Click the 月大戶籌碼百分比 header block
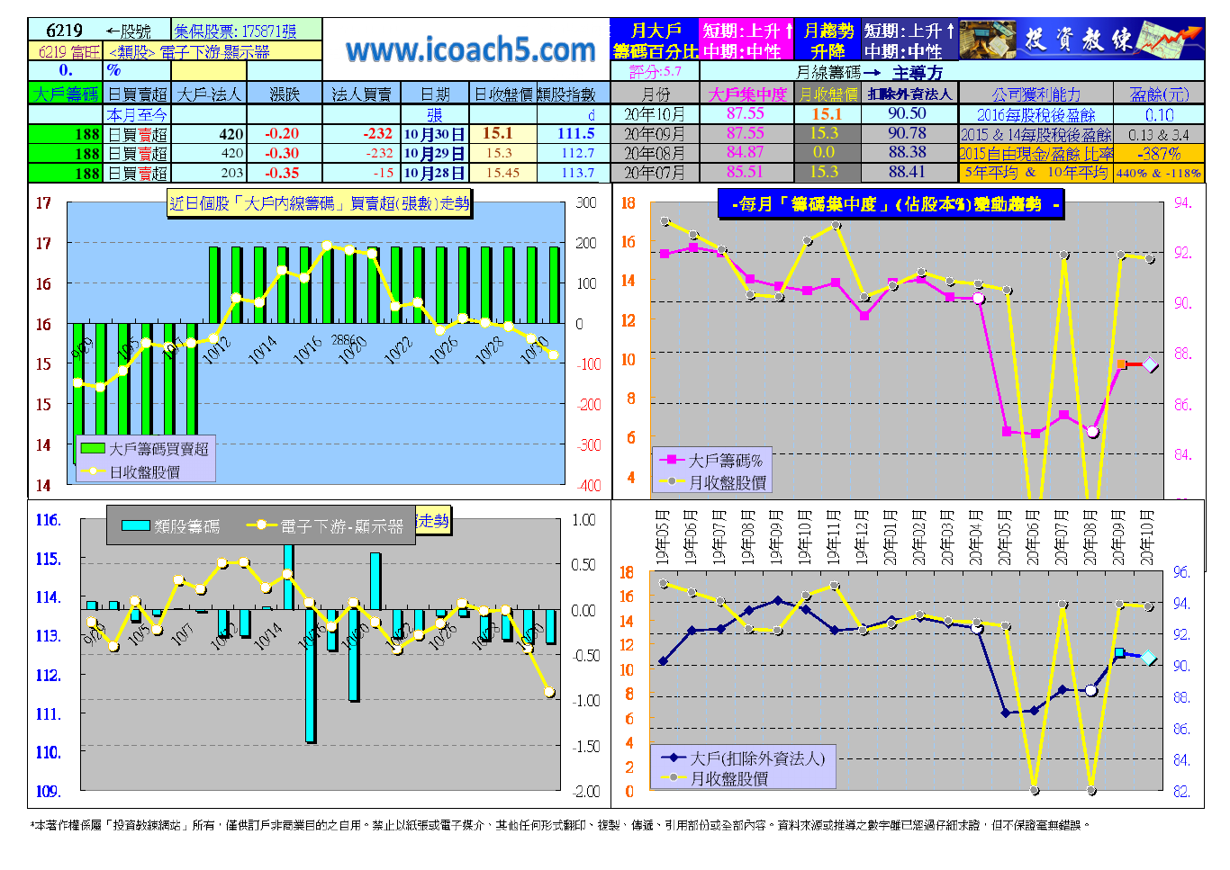Image resolution: width=1230 pixels, height=870 pixels. point(655,40)
